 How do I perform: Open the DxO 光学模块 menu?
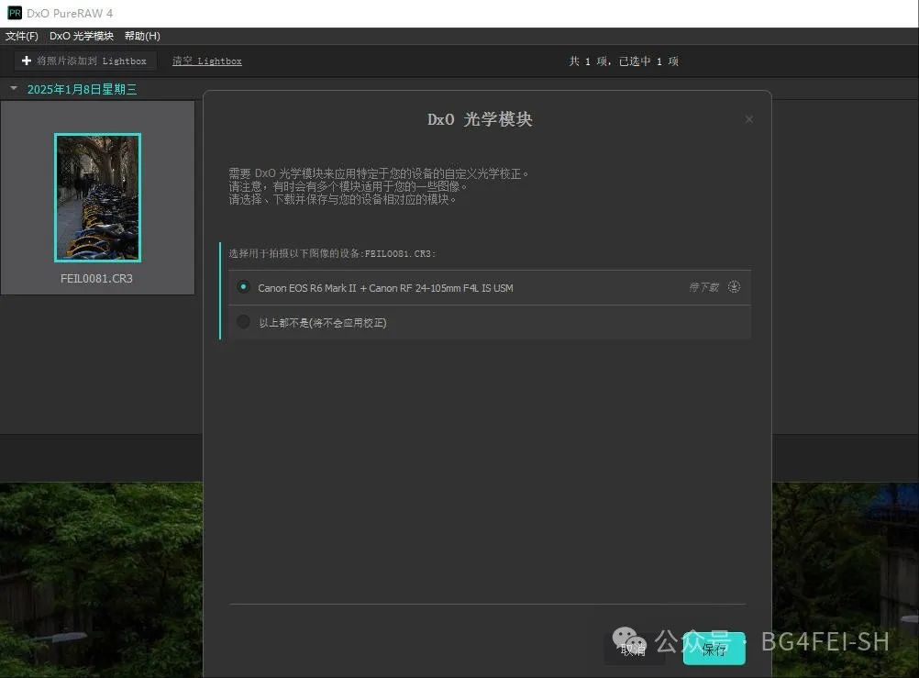click(82, 37)
